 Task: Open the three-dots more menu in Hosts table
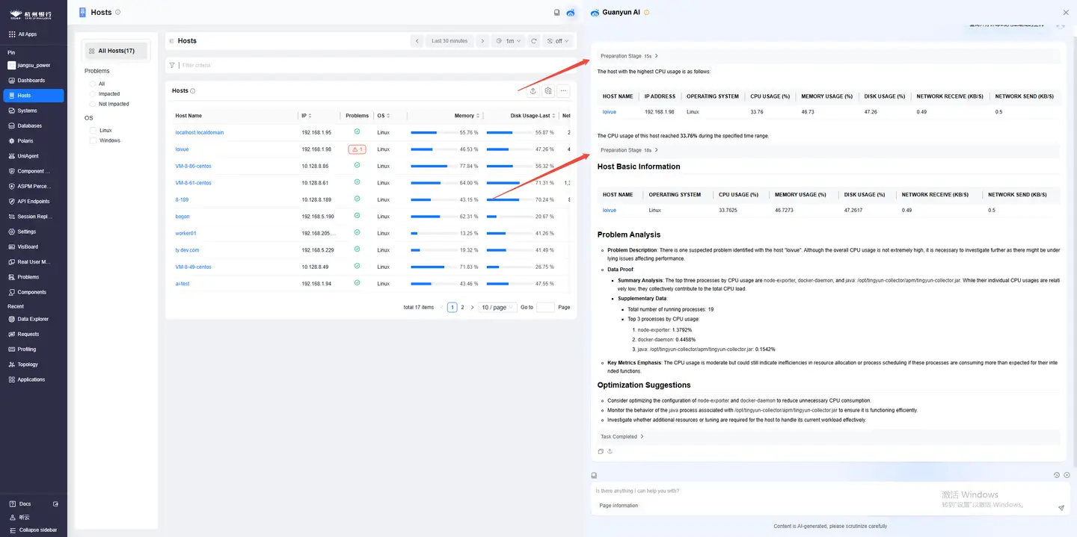(x=564, y=90)
